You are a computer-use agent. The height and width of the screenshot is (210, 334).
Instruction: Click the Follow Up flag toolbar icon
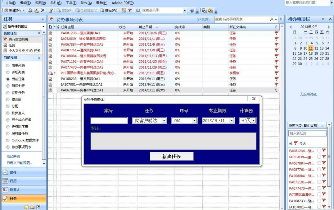(130, 10)
